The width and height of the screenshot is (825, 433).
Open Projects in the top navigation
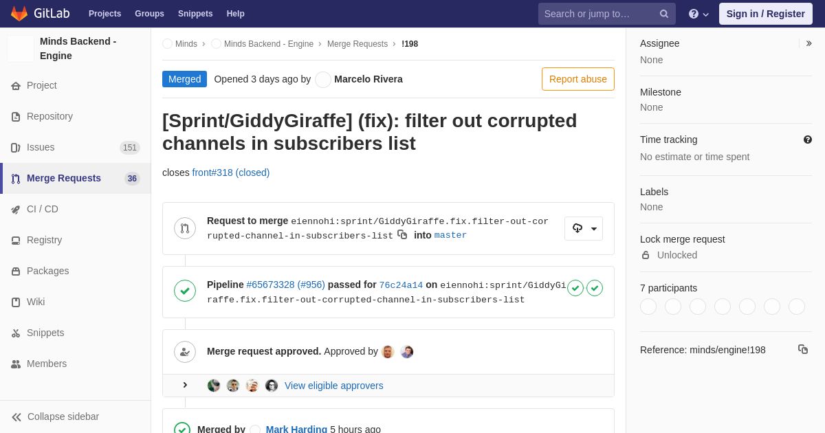(104, 14)
